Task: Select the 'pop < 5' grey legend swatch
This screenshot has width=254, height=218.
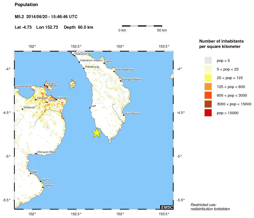Action: [x=208, y=60]
